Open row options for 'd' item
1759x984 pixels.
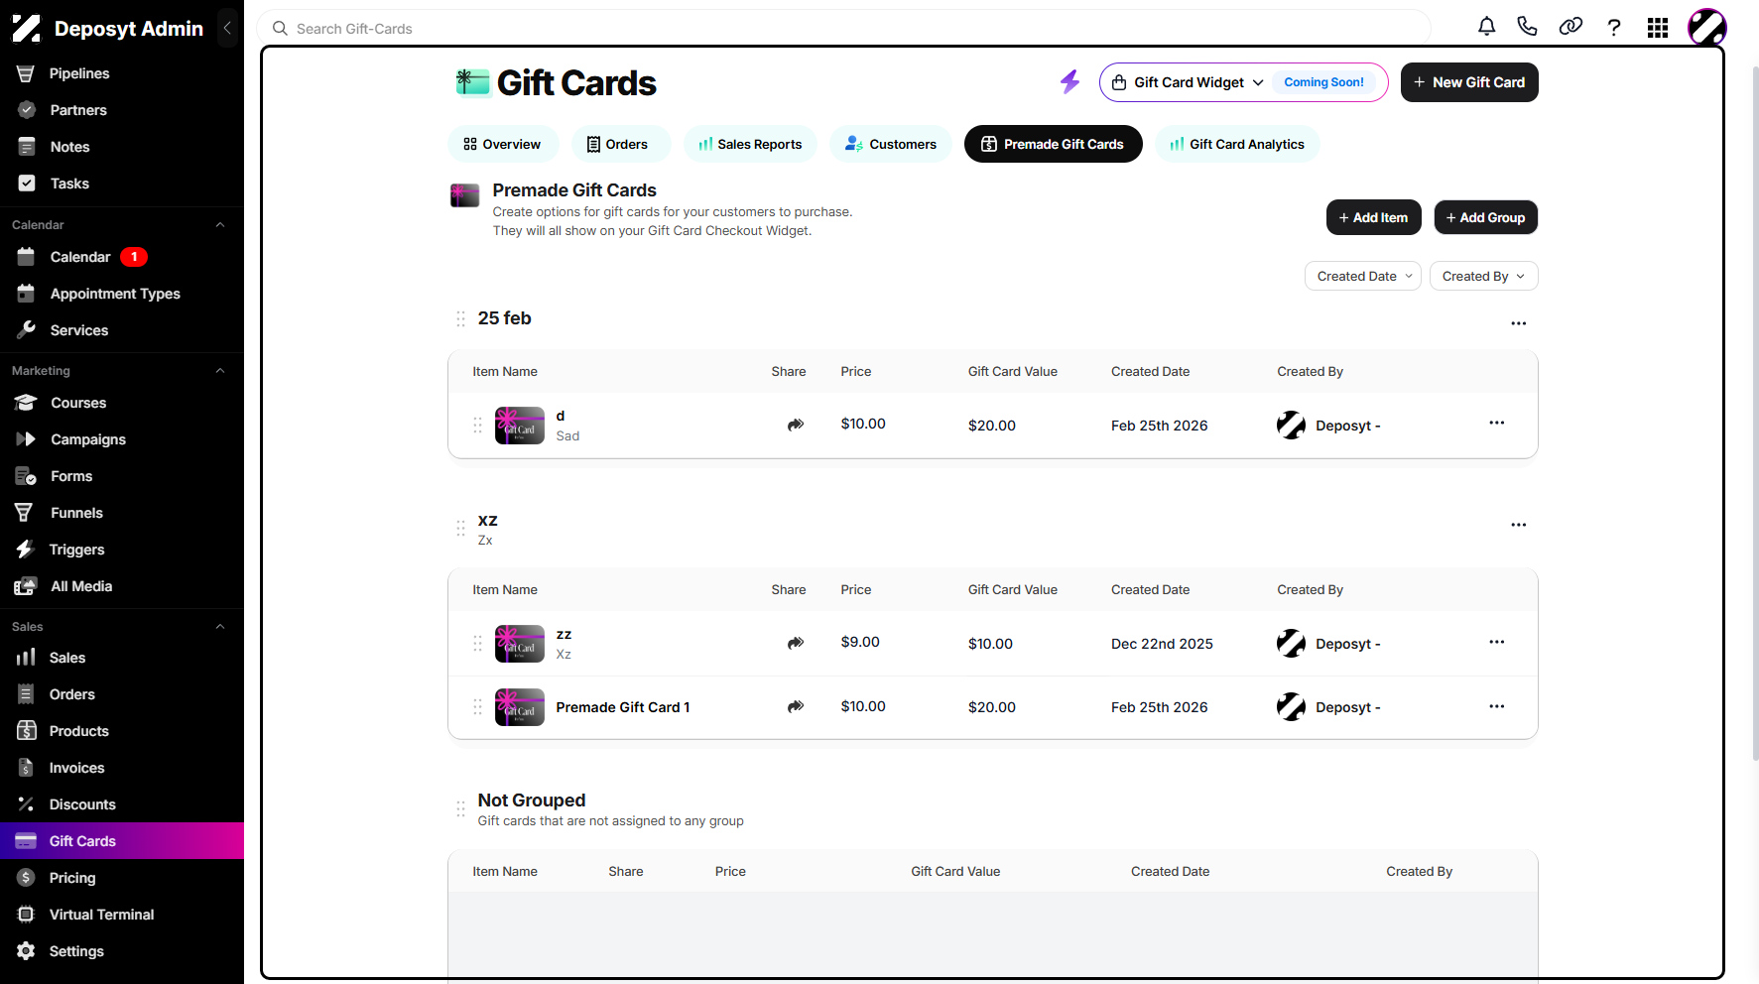pos(1497,423)
